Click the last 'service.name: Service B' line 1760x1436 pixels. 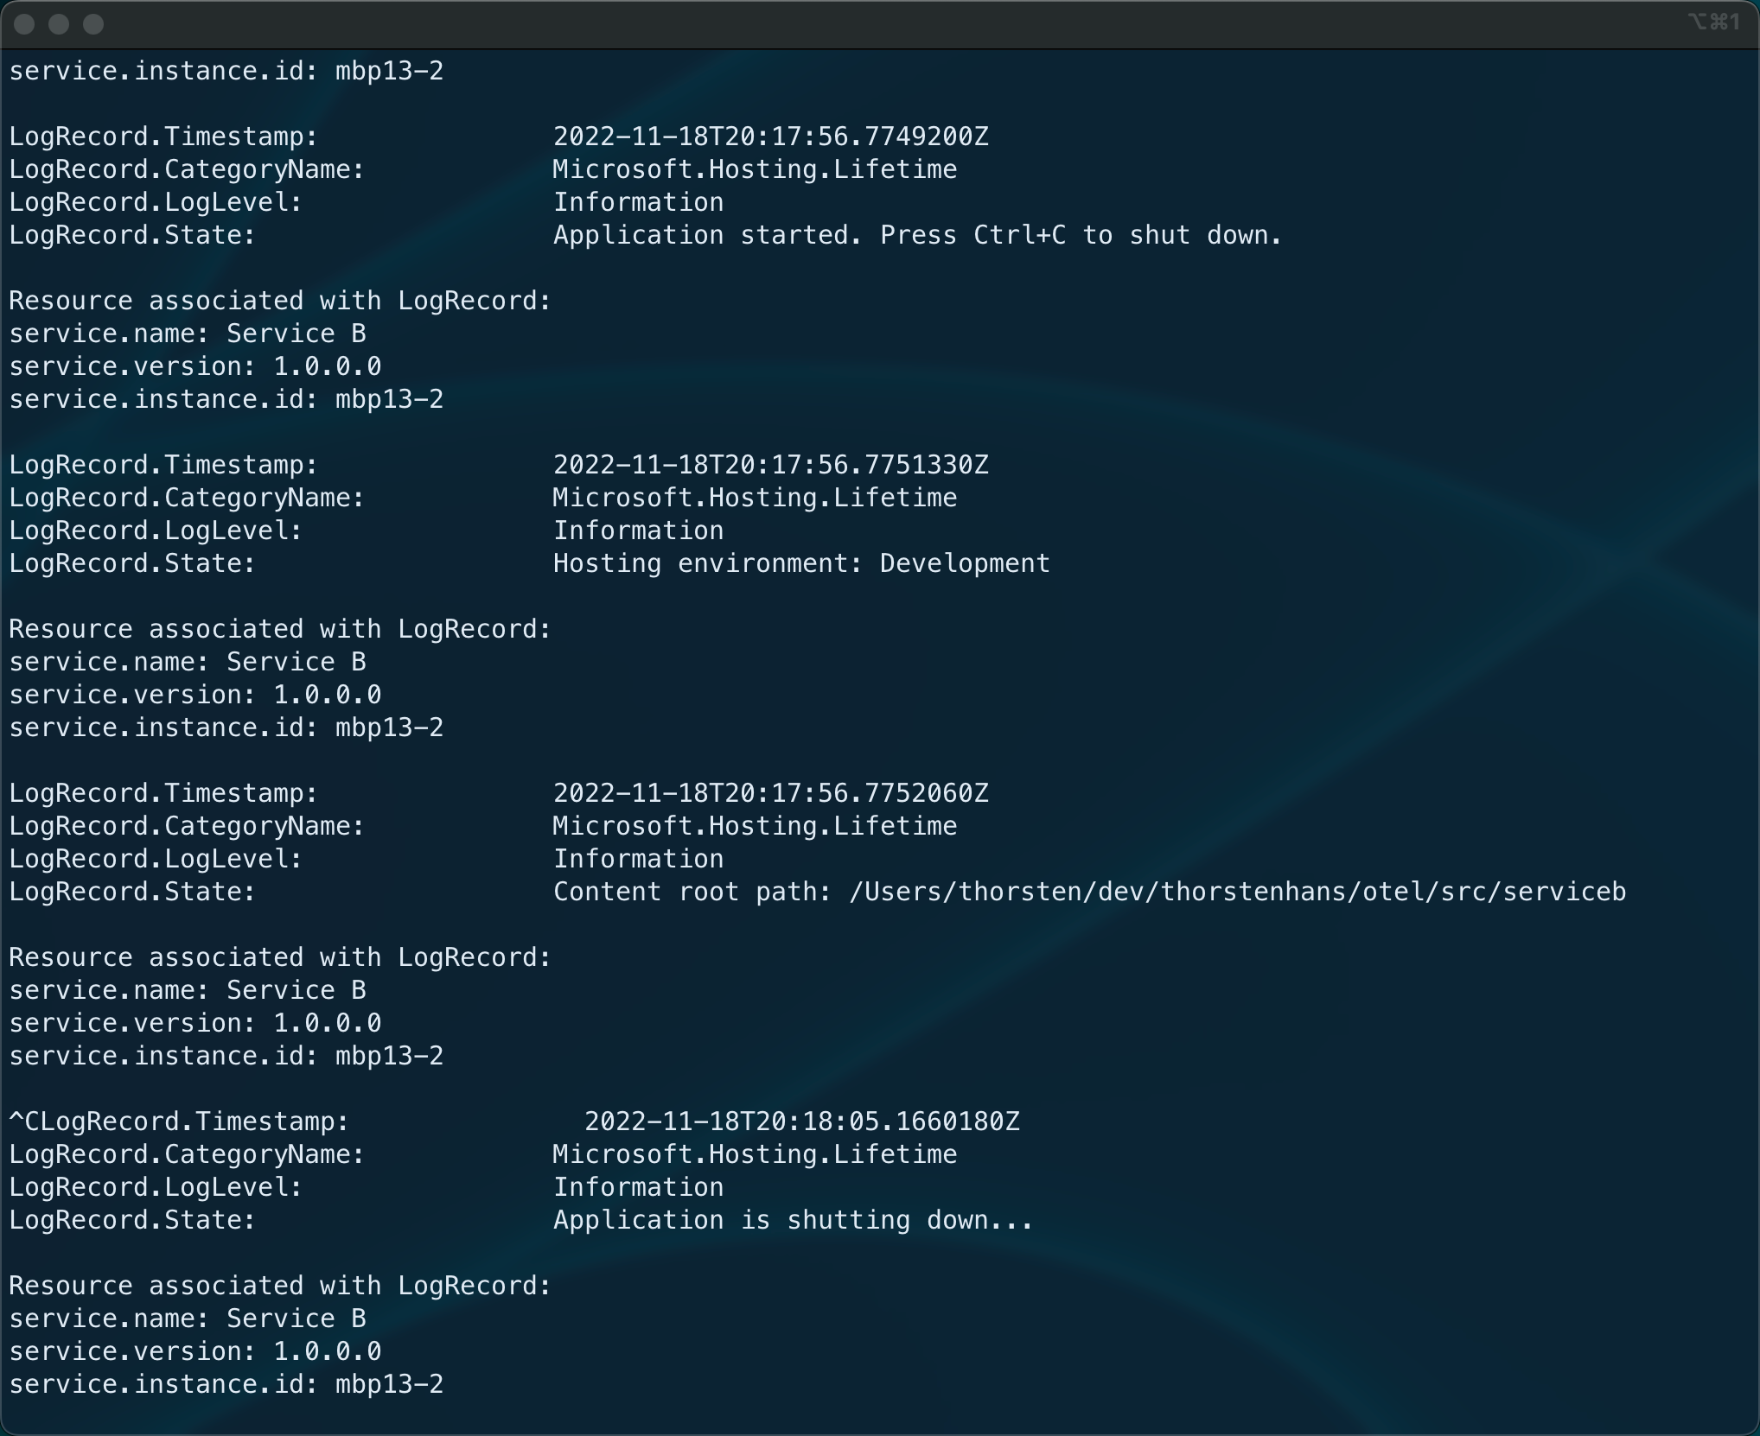click(187, 1318)
